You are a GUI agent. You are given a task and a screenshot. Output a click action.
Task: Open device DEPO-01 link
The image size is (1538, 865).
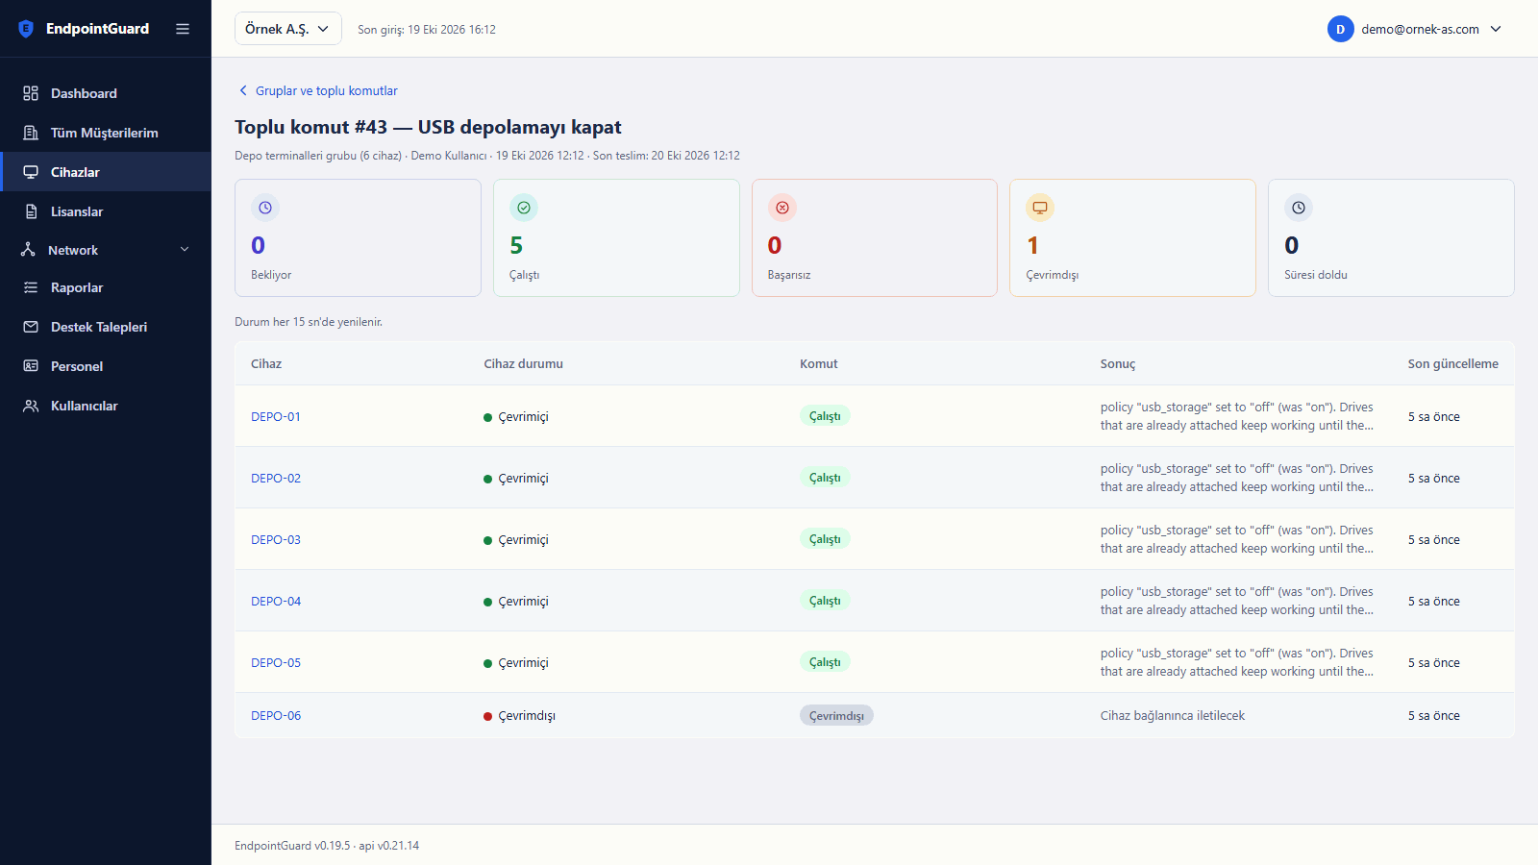tap(276, 417)
